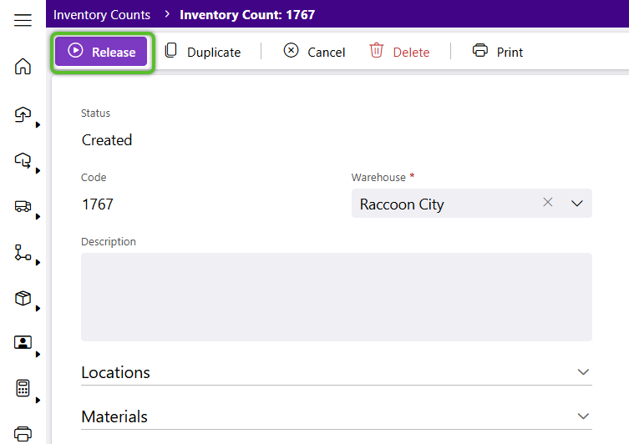The width and height of the screenshot is (629, 444).
Task: Click the Inventory Count: 1767 title
Action: [x=247, y=15]
